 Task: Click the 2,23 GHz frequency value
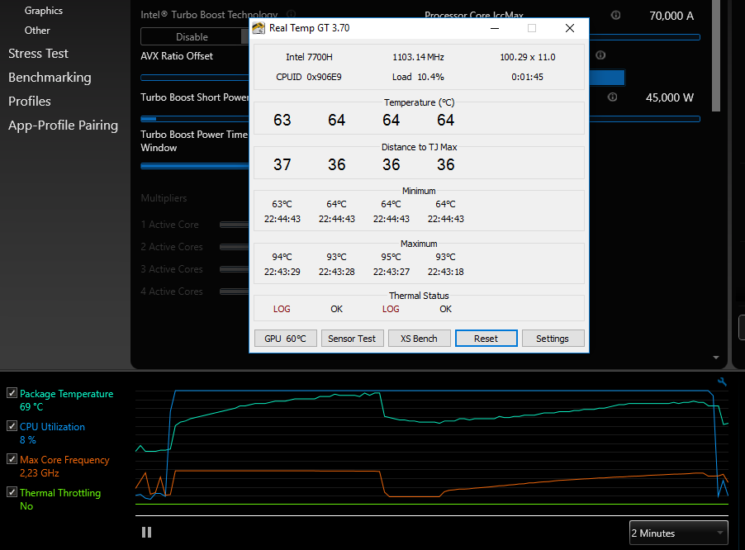(x=40, y=473)
